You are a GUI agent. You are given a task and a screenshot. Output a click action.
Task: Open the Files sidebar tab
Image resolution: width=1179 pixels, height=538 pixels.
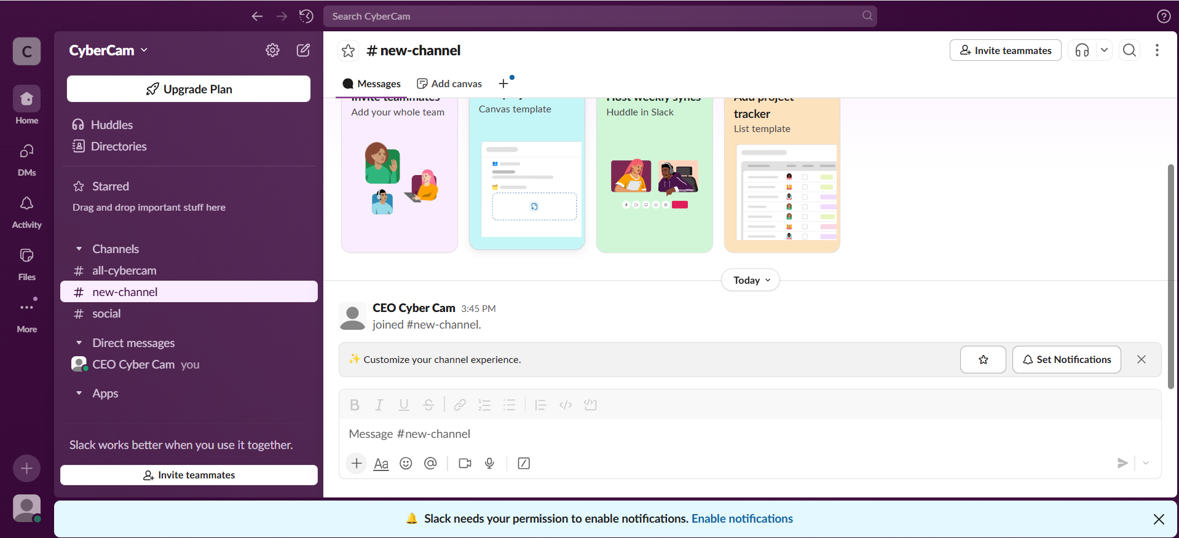point(27,263)
